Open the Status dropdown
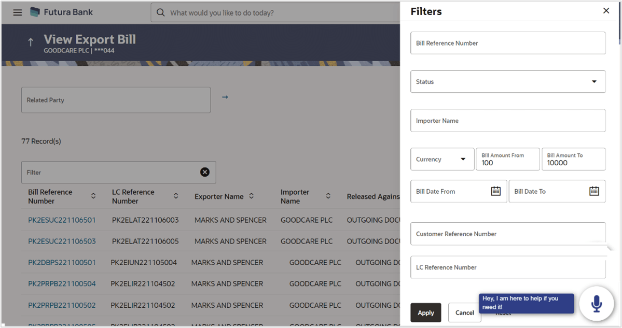This screenshot has height=328, width=622. [594, 81]
